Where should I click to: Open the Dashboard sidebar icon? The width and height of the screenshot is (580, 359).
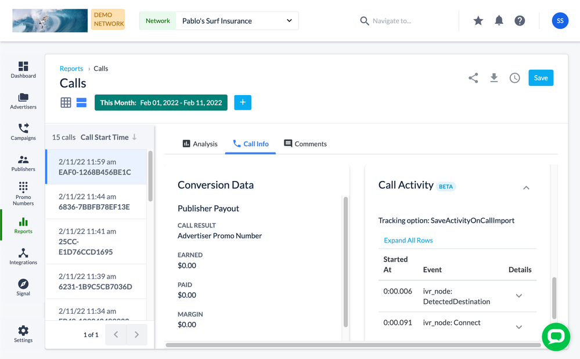coord(23,70)
